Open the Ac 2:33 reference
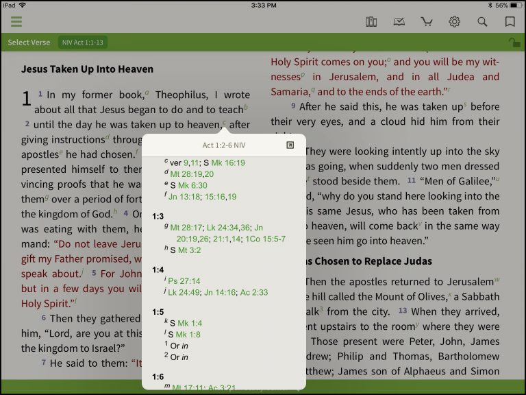This screenshot has width=526, height=395. [254, 292]
